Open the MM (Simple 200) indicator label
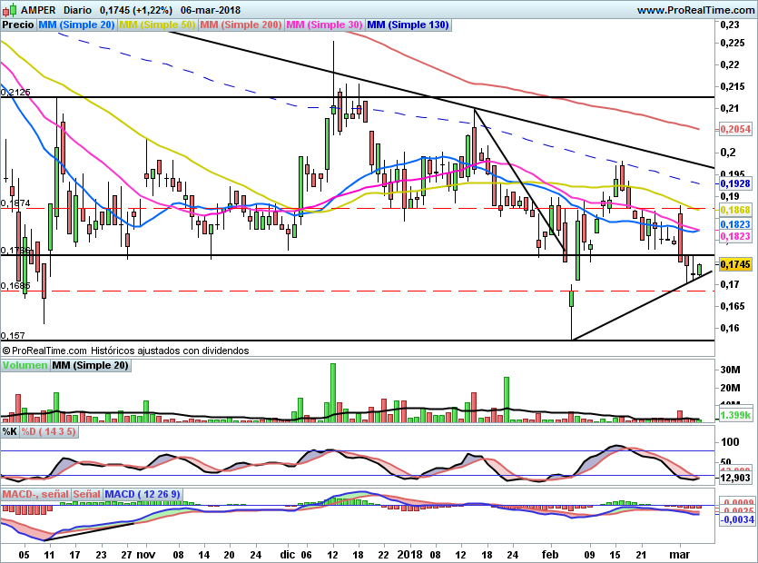Screen dimensions: 758x563 point(241,25)
